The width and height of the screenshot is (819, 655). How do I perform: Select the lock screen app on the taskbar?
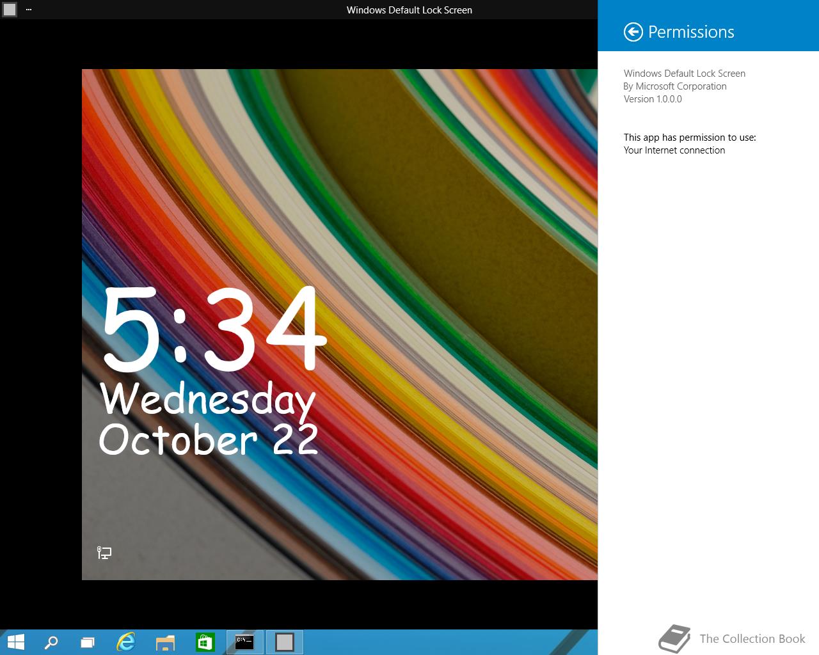pyautogui.click(x=284, y=642)
